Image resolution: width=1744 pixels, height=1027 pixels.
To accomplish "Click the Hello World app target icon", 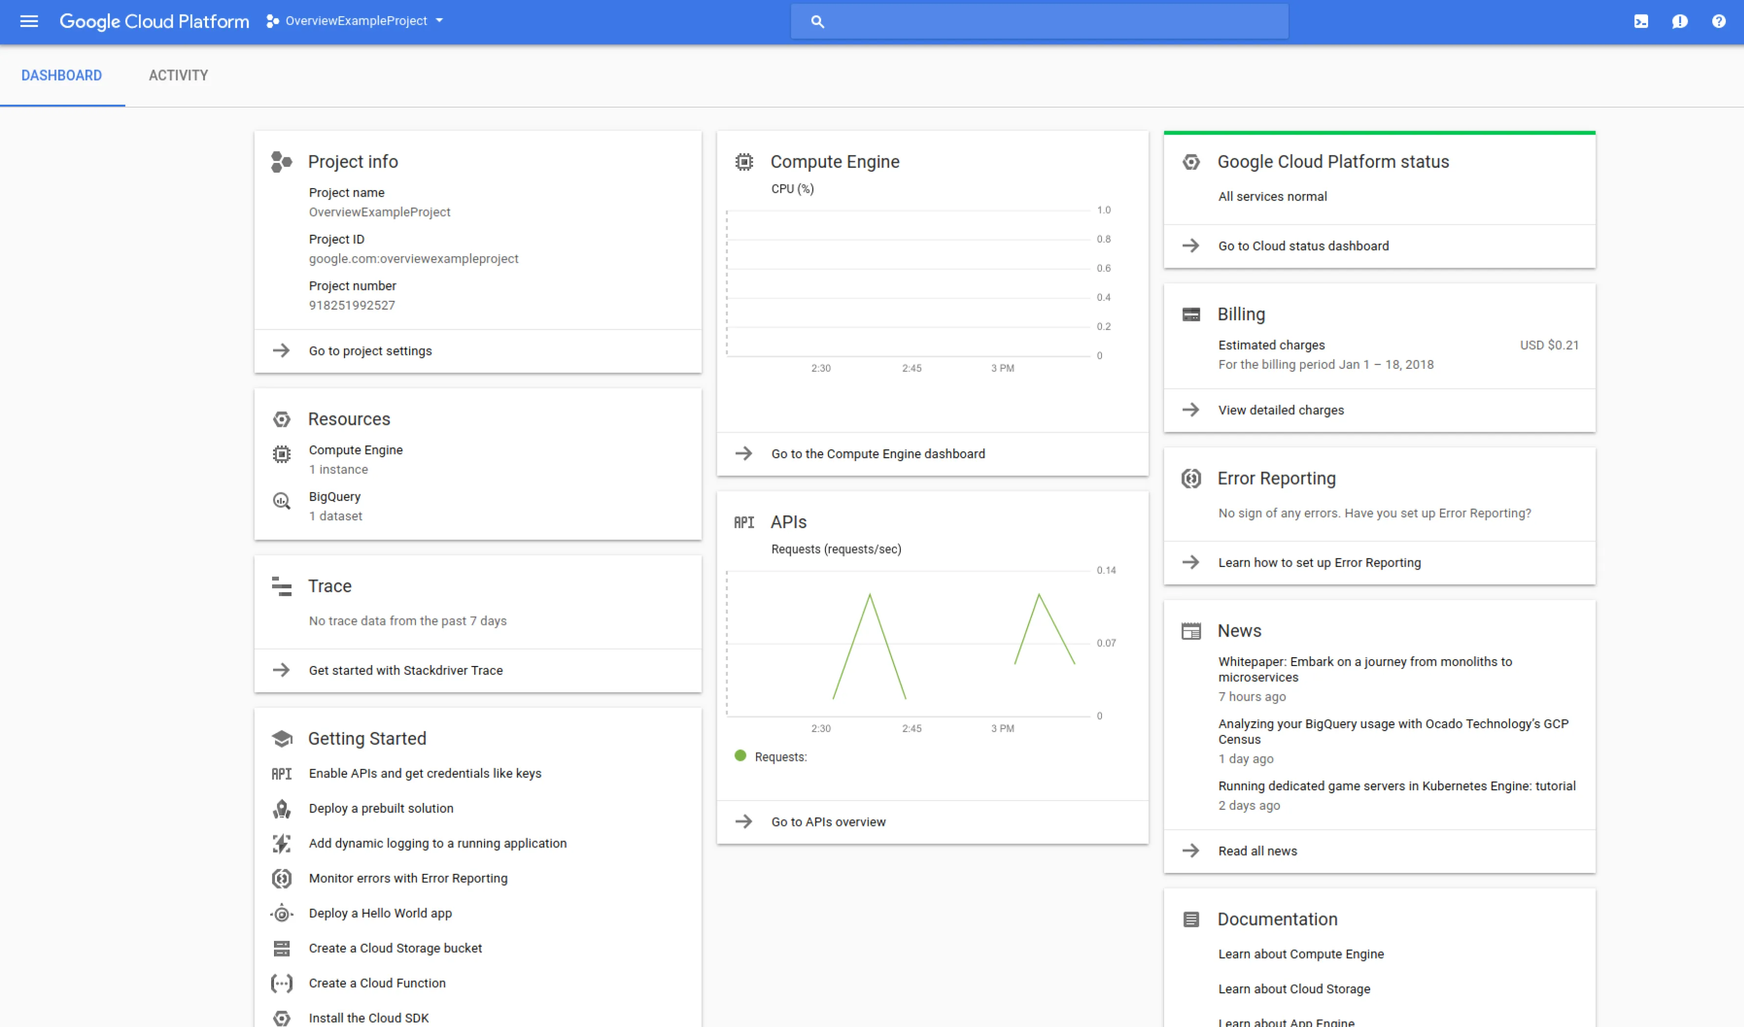I will 281,914.
